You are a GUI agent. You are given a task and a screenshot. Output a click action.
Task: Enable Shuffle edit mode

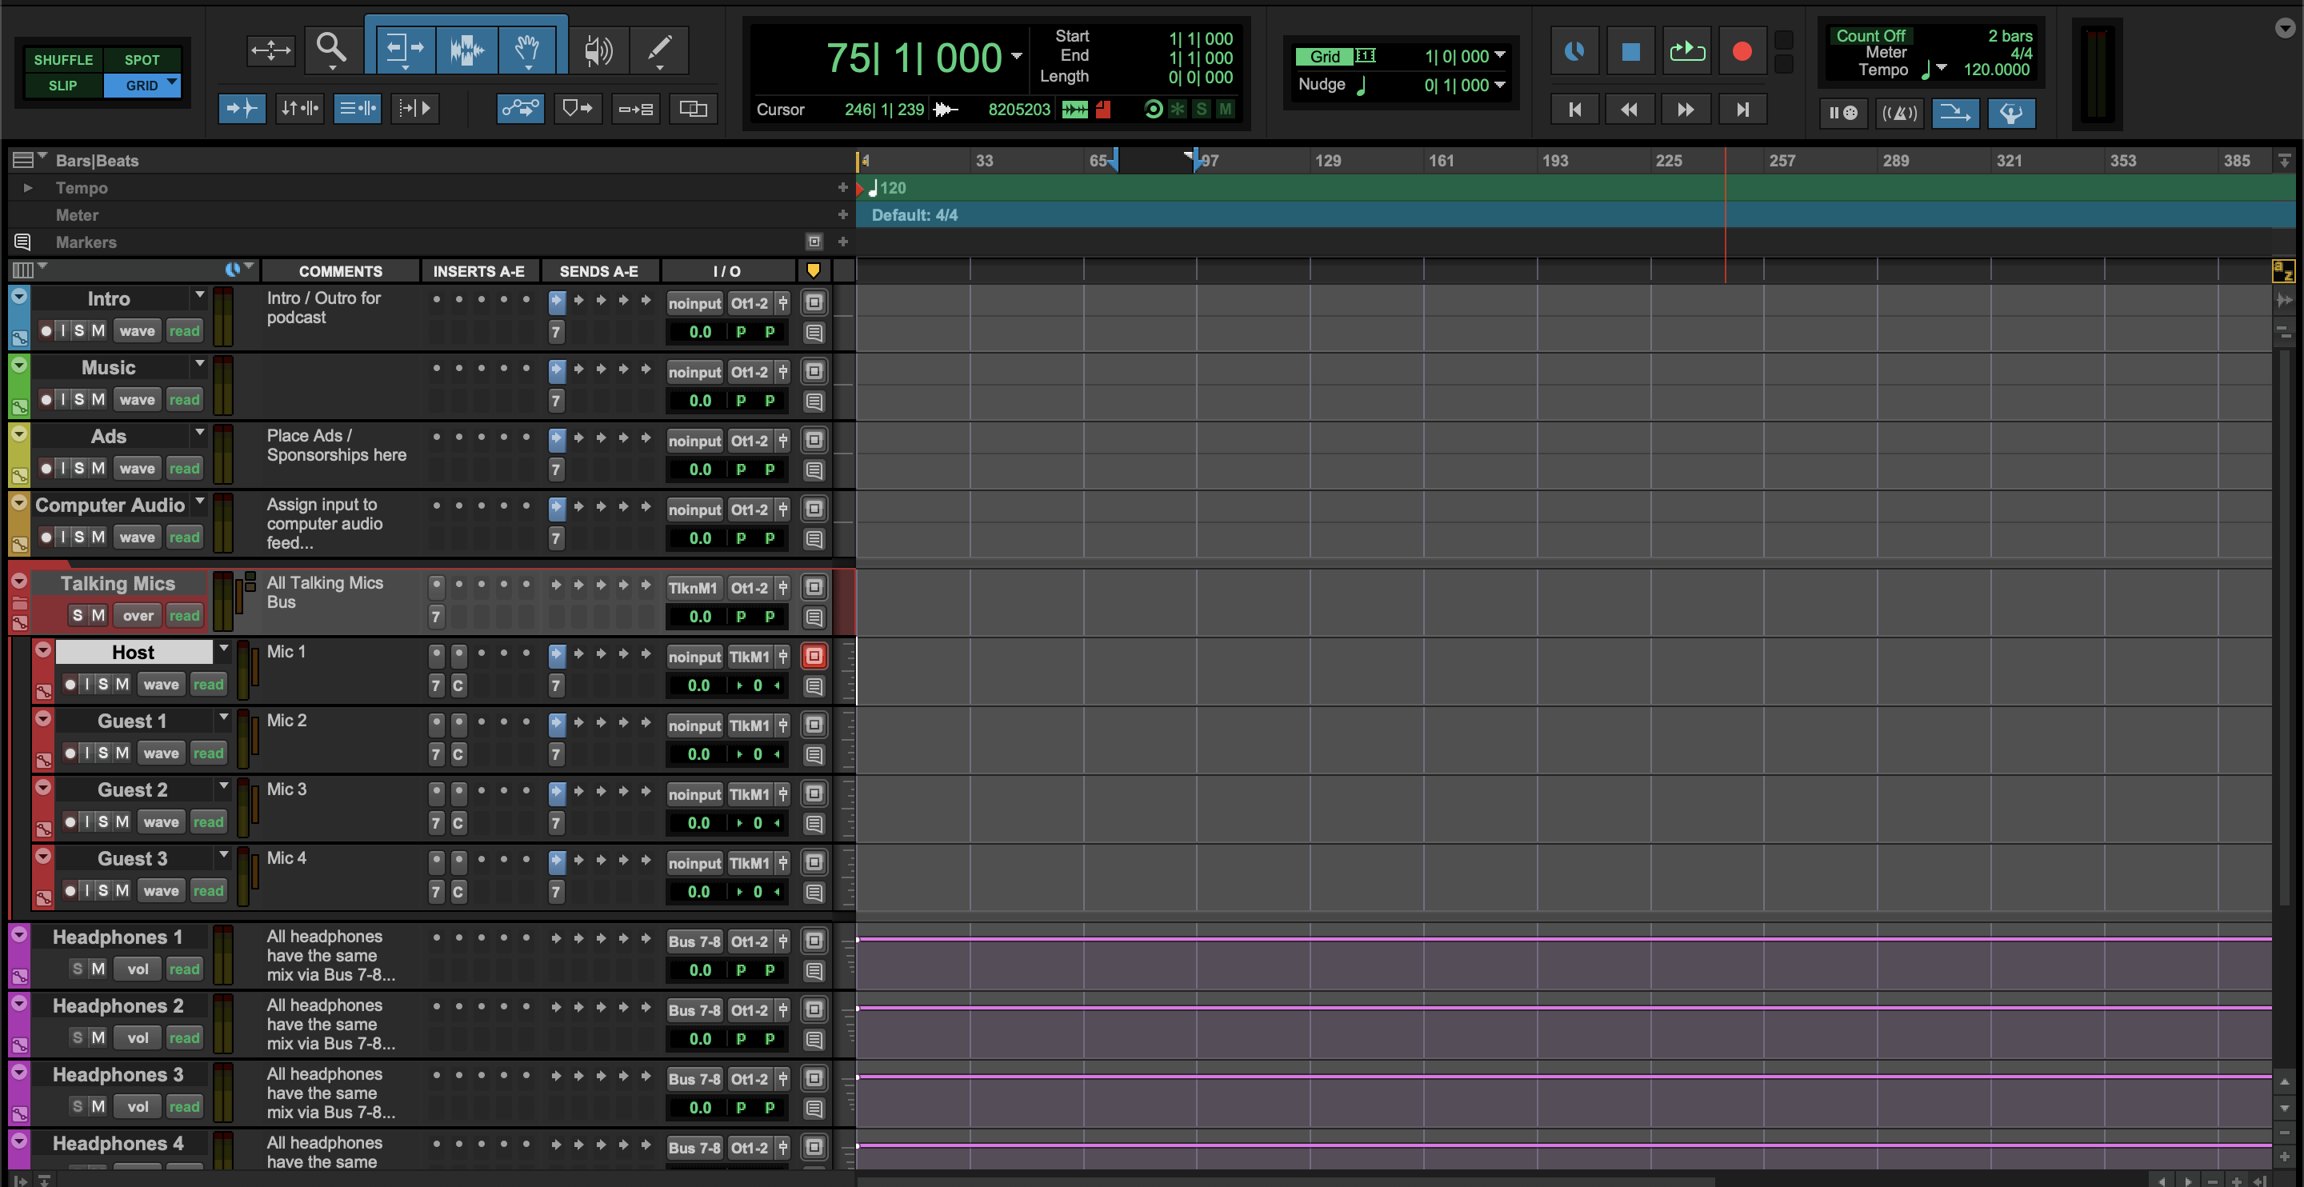(x=62, y=60)
